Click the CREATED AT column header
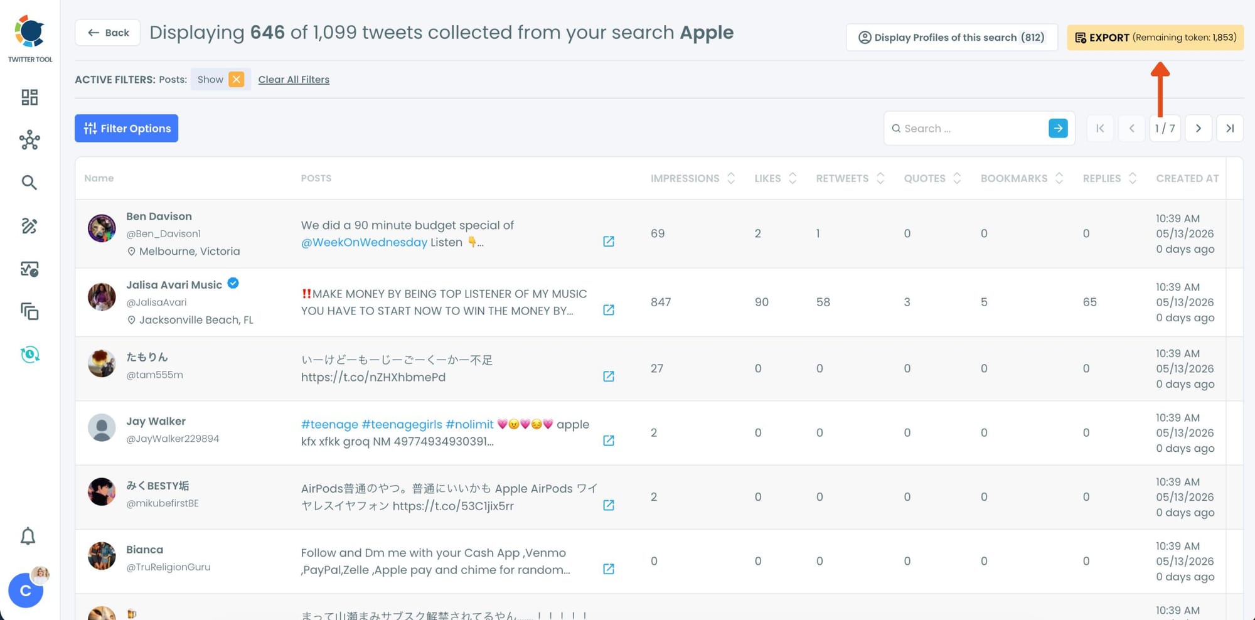 [x=1187, y=178]
